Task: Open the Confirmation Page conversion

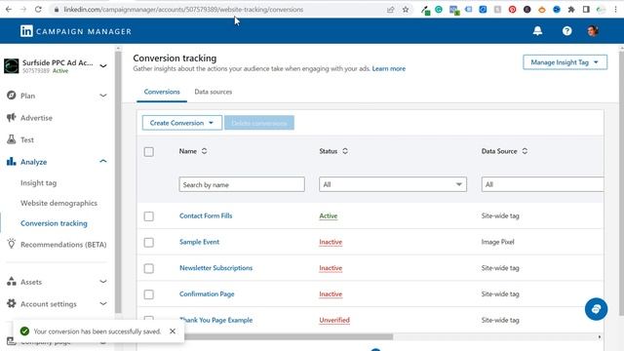Action: 207,294
